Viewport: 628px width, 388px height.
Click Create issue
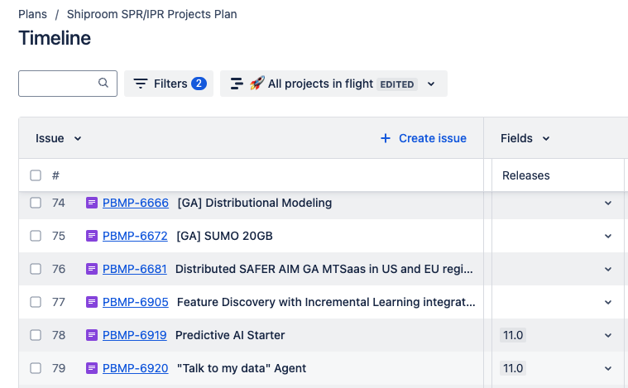point(433,138)
